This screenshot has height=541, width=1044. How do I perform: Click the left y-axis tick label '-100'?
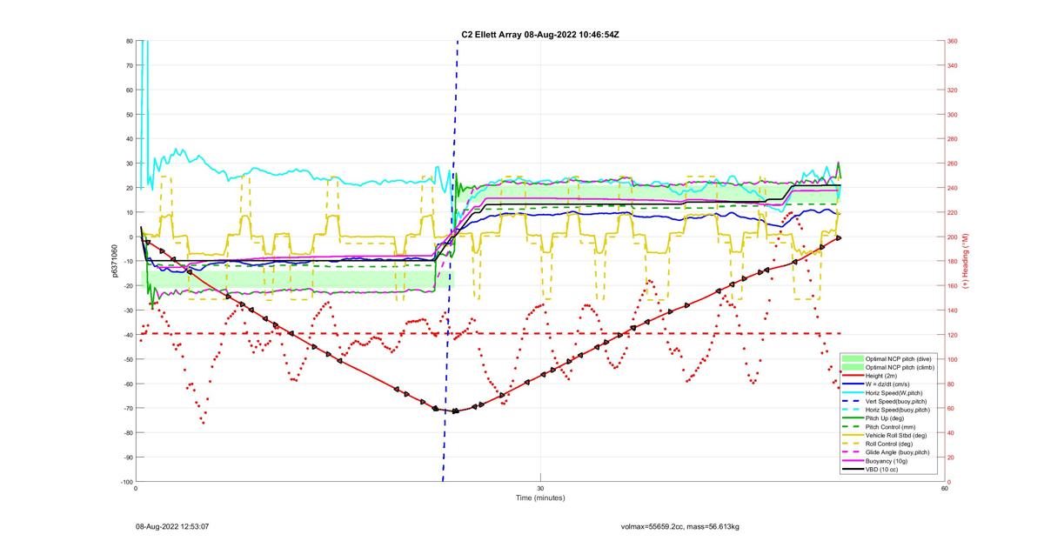click(x=127, y=482)
